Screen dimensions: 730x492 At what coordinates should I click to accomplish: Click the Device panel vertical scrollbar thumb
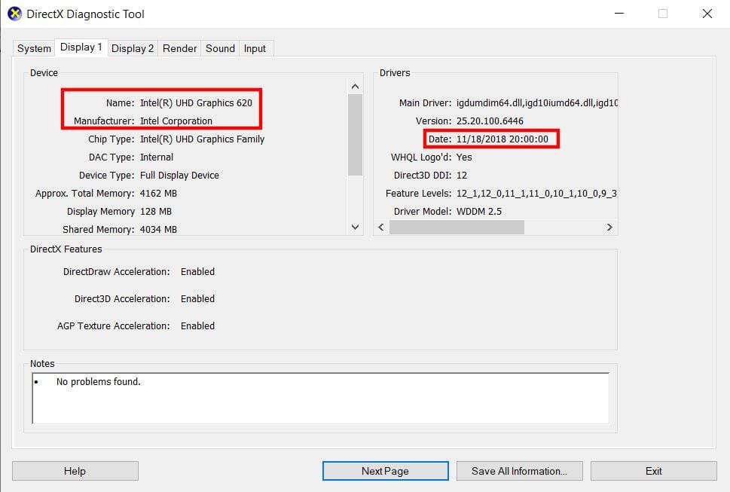tap(355, 134)
